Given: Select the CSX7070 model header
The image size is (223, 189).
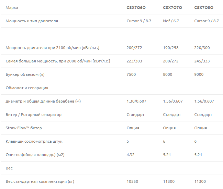Looking at the screenshot, I should click(172, 8).
